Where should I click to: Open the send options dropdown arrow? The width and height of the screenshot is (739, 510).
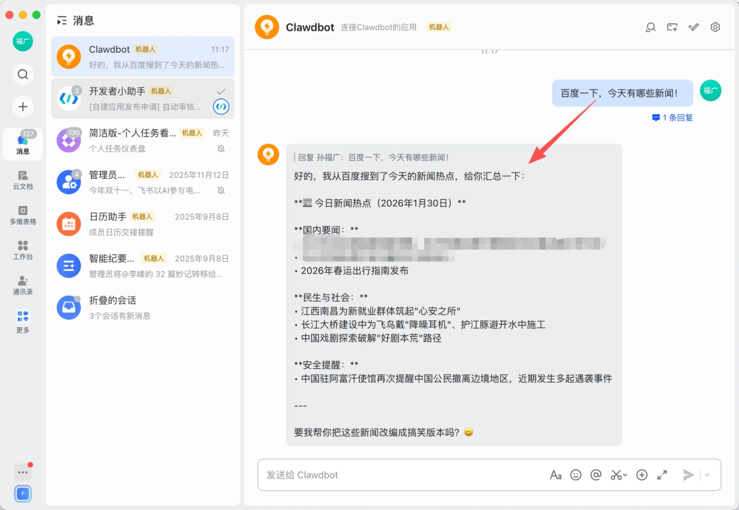708,475
